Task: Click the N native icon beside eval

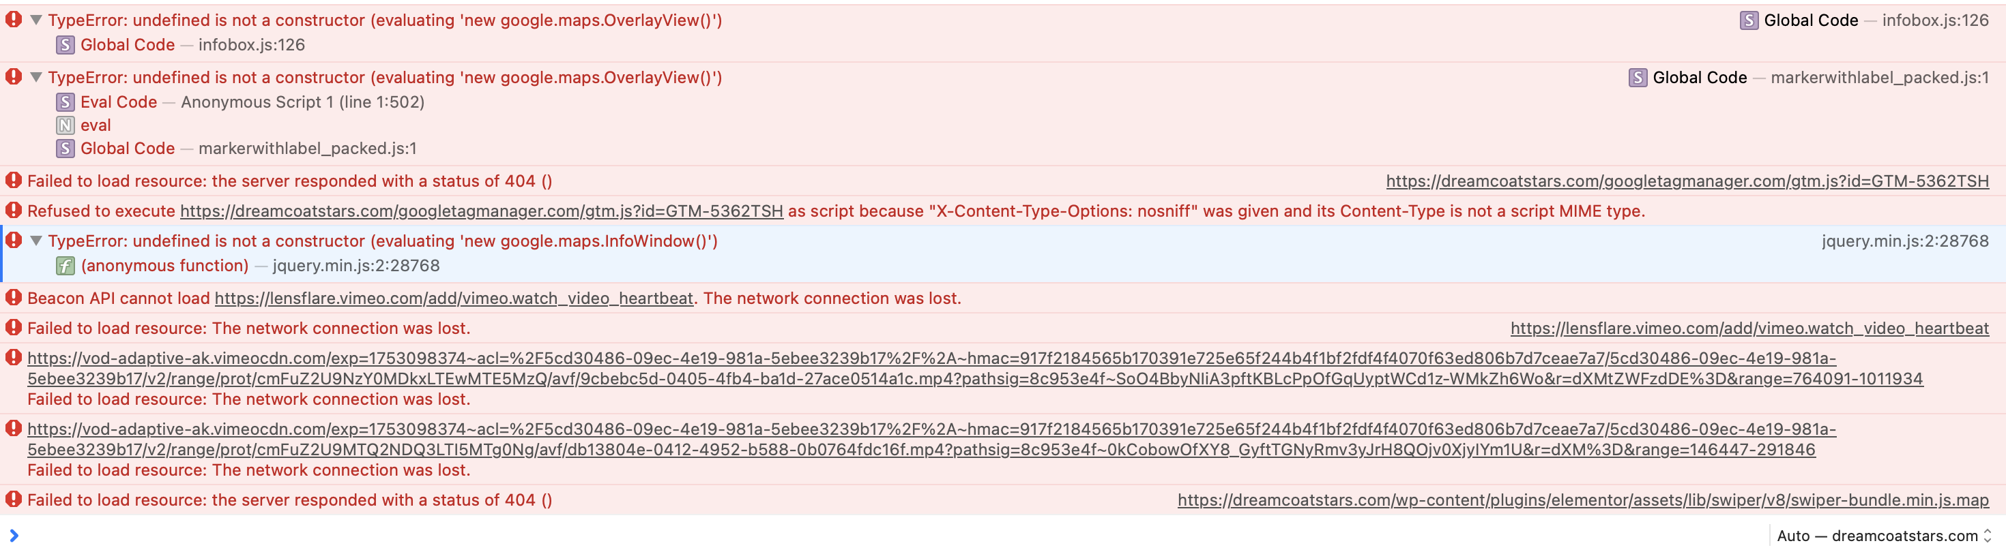Action: click(66, 125)
